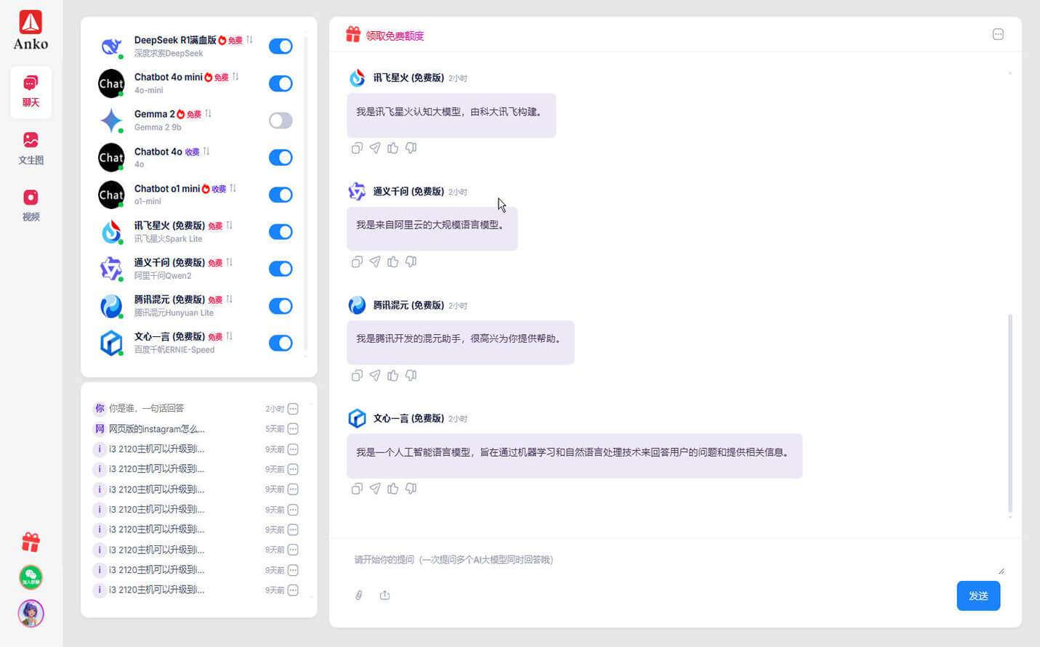Open options menu for 你是谁 conversation
Image resolution: width=1040 pixels, height=647 pixels.
click(293, 409)
